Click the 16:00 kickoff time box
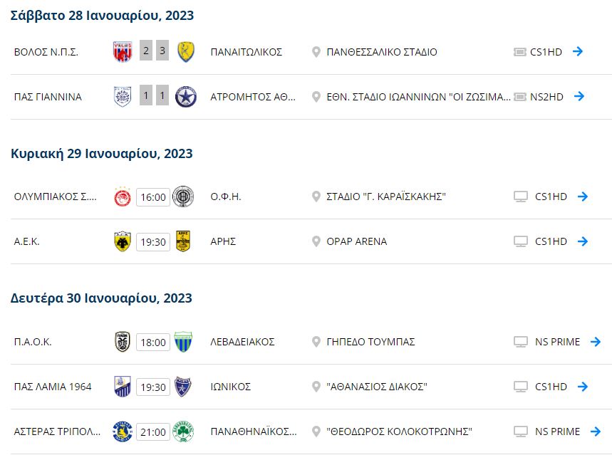The width and height of the screenshot is (612, 455). pyautogui.click(x=152, y=197)
